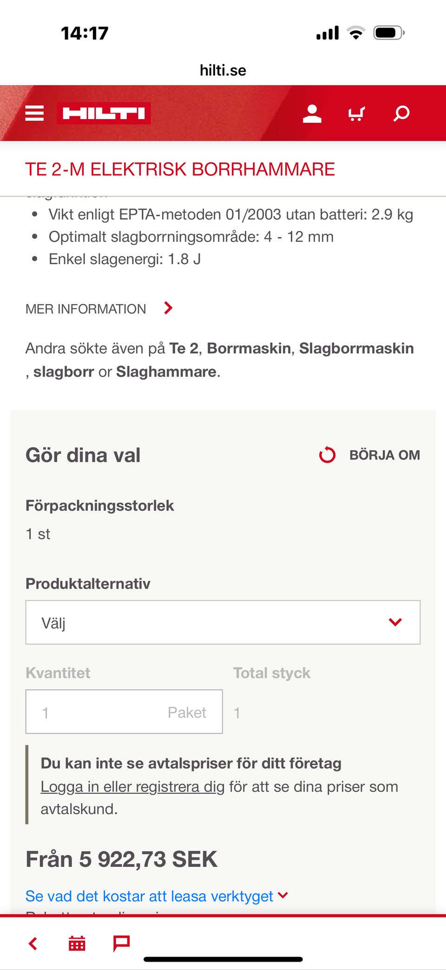Expand Mer information section
Image resolution: width=446 pixels, height=970 pixels.
[99, 308]
